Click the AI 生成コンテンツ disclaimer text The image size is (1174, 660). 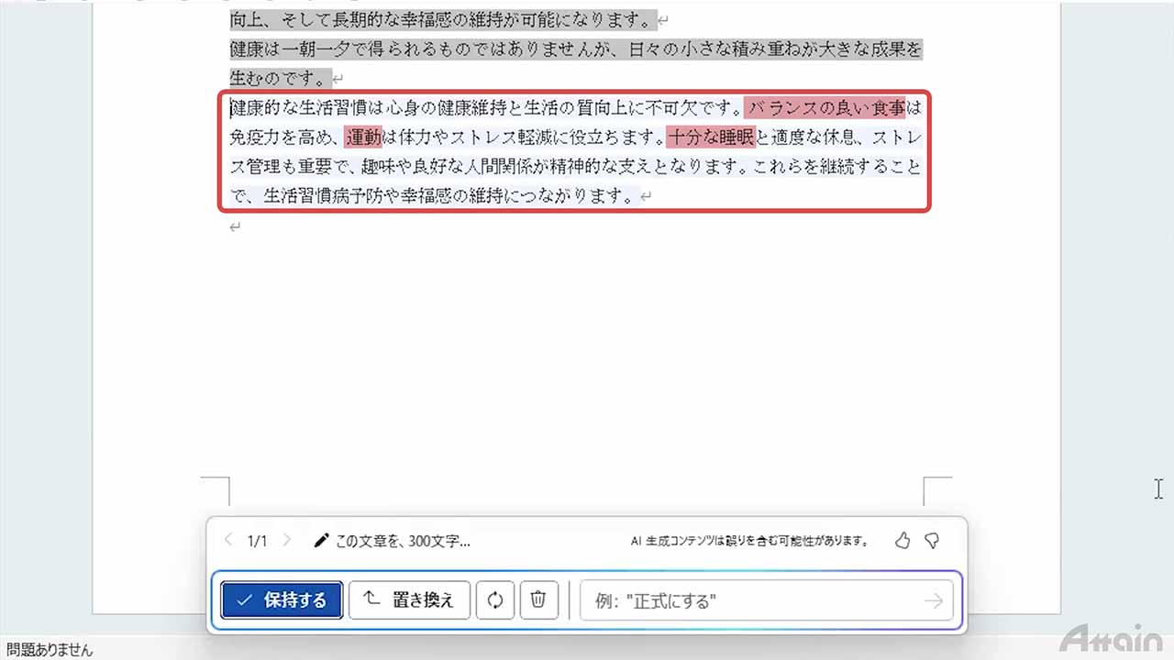pos(749,541)
